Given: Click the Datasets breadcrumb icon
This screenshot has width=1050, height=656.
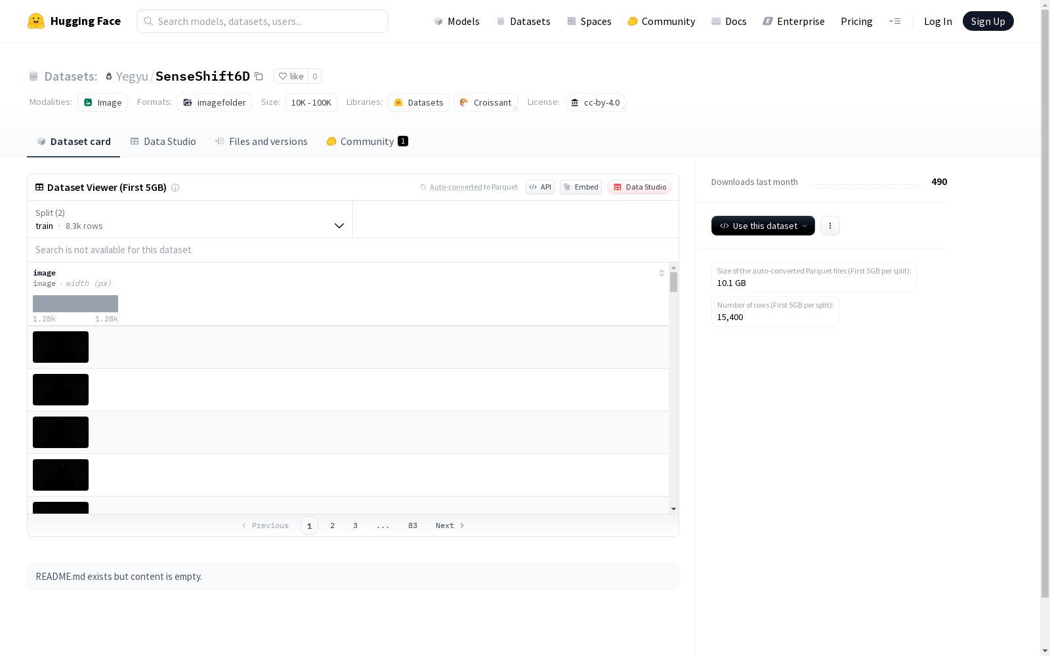Looking at the screenshot, I should coord(33,76).
